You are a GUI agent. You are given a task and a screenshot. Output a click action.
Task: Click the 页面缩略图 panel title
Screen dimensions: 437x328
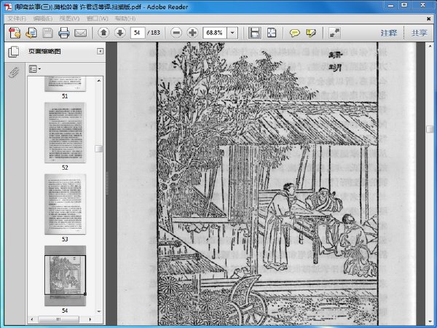click(44, 51)
